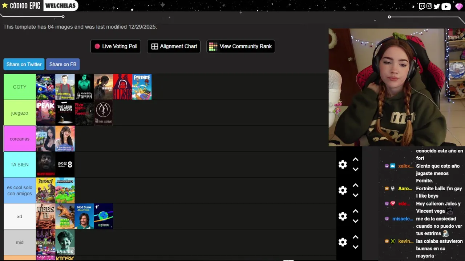Viewport: 465px width, 261px height.
Task: Click the TA BIEN tier label
Action: pyautogui.click(x=20, y=165)
